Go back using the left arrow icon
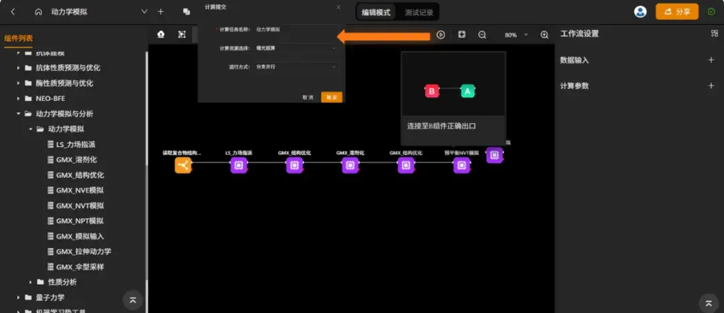This screenshot has width=724, height=313. click(13, 12)
